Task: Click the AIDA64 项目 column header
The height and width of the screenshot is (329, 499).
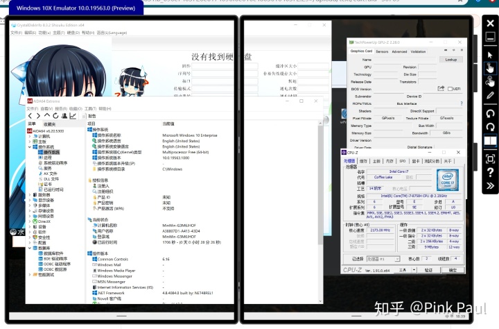Action: (x=91, y=124)
